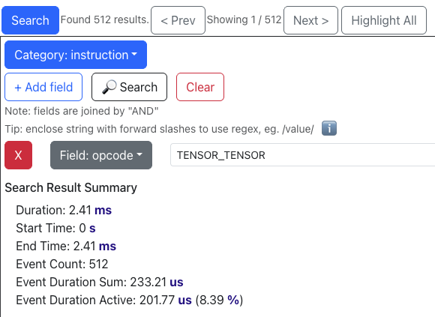The image size is (435, 317).
Task: Click the blue Search button at top
Action: pos(30,20)
